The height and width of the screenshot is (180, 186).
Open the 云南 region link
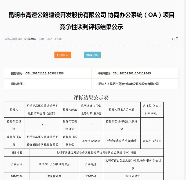click(41, 39)
